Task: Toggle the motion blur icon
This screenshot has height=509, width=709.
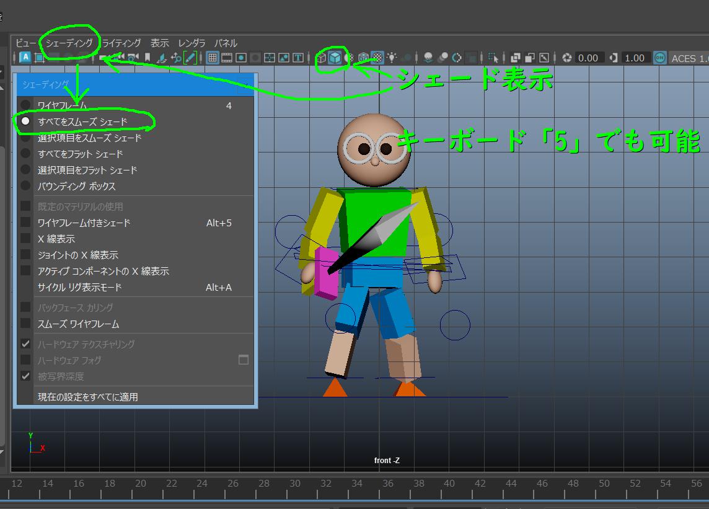Action: pyautogui.click(x=443, y=58)
